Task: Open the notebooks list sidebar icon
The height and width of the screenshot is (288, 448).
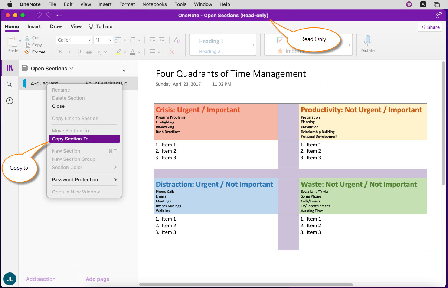Action: point(10,68)
